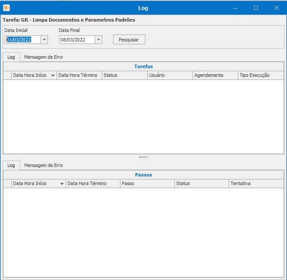Sort by Tipo Execução column header
This screenshot has width=287, height=280.
click(261, 75)
